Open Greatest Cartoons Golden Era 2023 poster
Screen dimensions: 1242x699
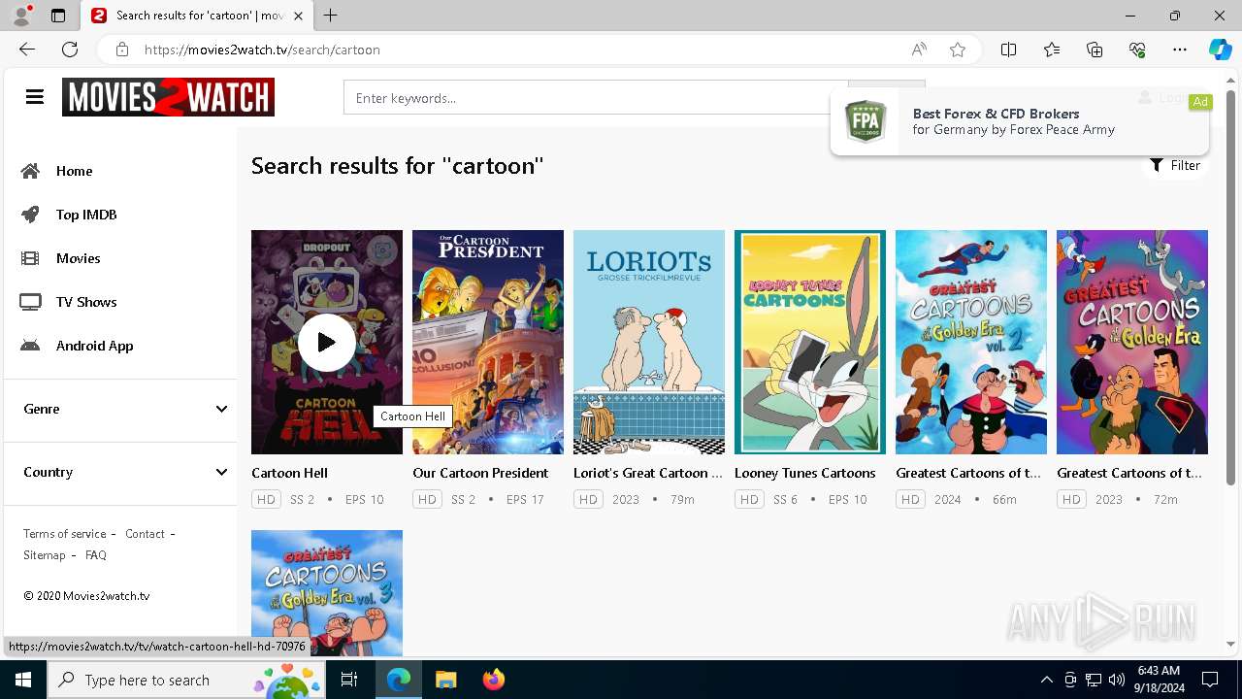click(x=1132, y=342)
